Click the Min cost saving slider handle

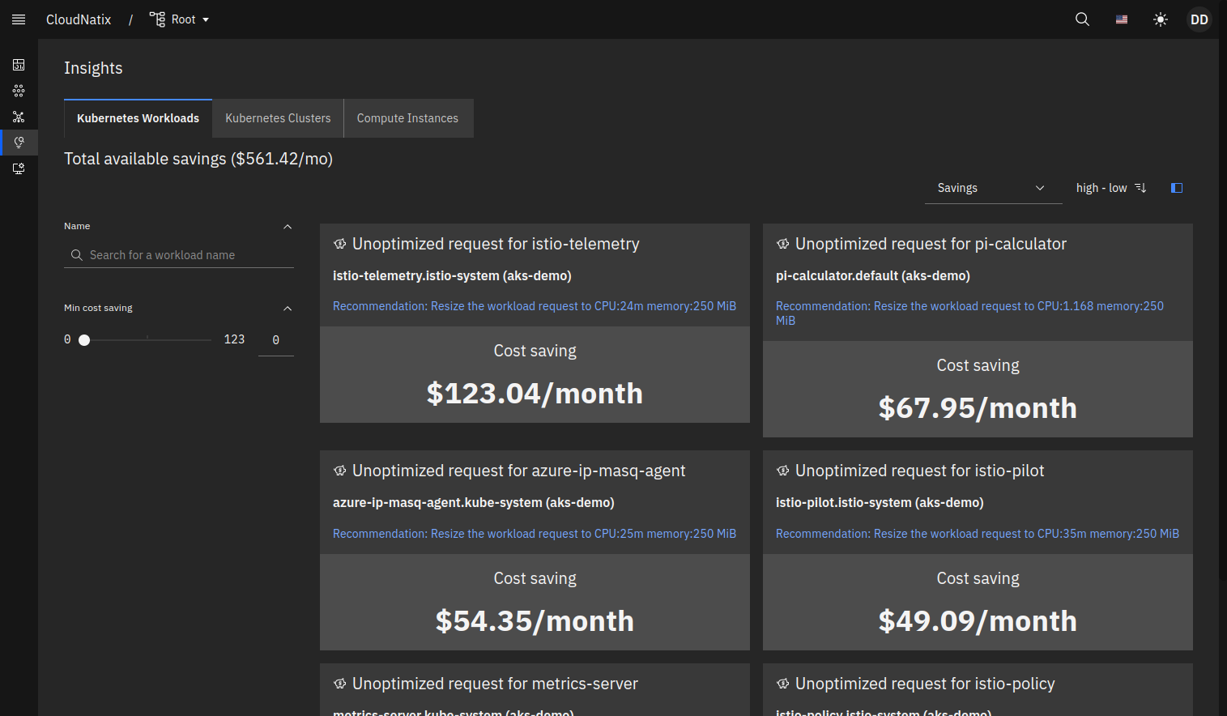click(x=84, y=340)
